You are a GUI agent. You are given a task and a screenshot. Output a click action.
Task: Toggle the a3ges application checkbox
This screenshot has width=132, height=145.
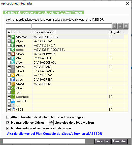pos(9,41)
